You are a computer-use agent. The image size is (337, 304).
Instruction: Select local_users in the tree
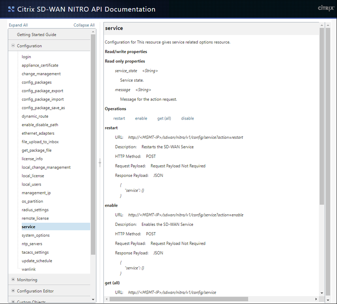pyautogui.click(x=31, y=185)
